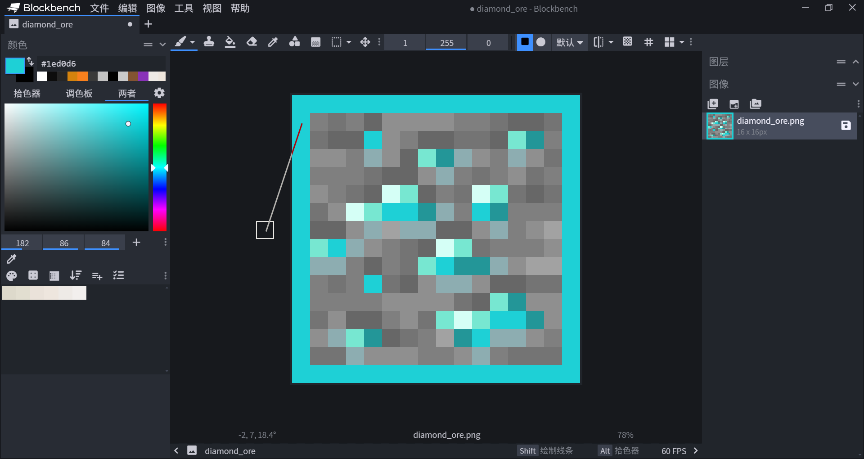Collapse the 颜色 panel
Screen dimensions: 864x459
pos(162,45)
